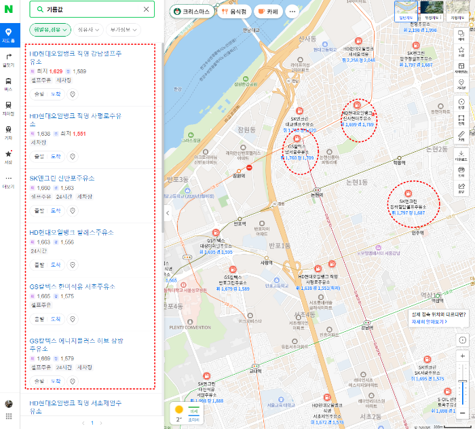This screenshot has height=429, width=475.
Task: Click the map zoom level slider
Action: pyautogui.click(x=463, y=384)
